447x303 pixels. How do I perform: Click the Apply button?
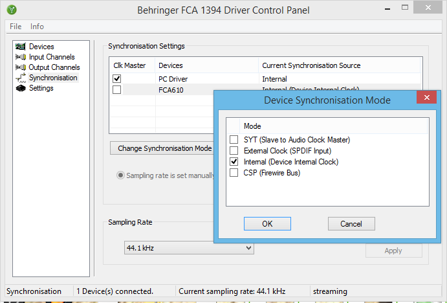[394, 251]
